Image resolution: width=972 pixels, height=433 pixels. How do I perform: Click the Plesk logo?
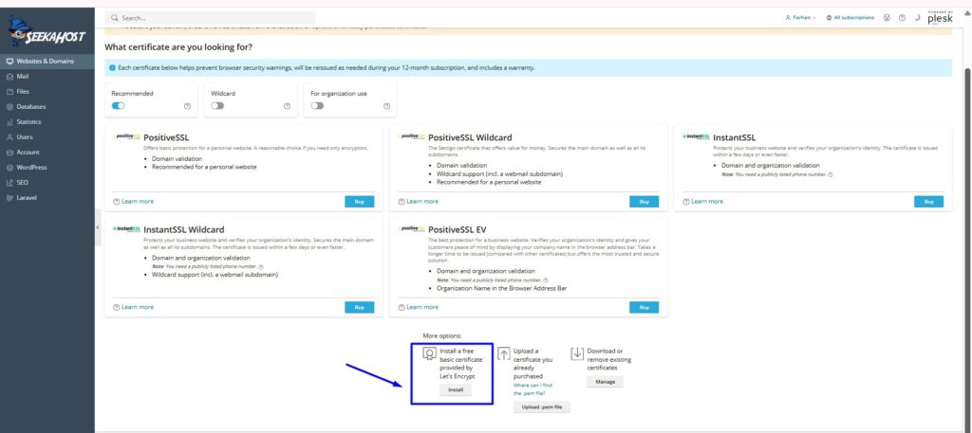tap(940, 18)
